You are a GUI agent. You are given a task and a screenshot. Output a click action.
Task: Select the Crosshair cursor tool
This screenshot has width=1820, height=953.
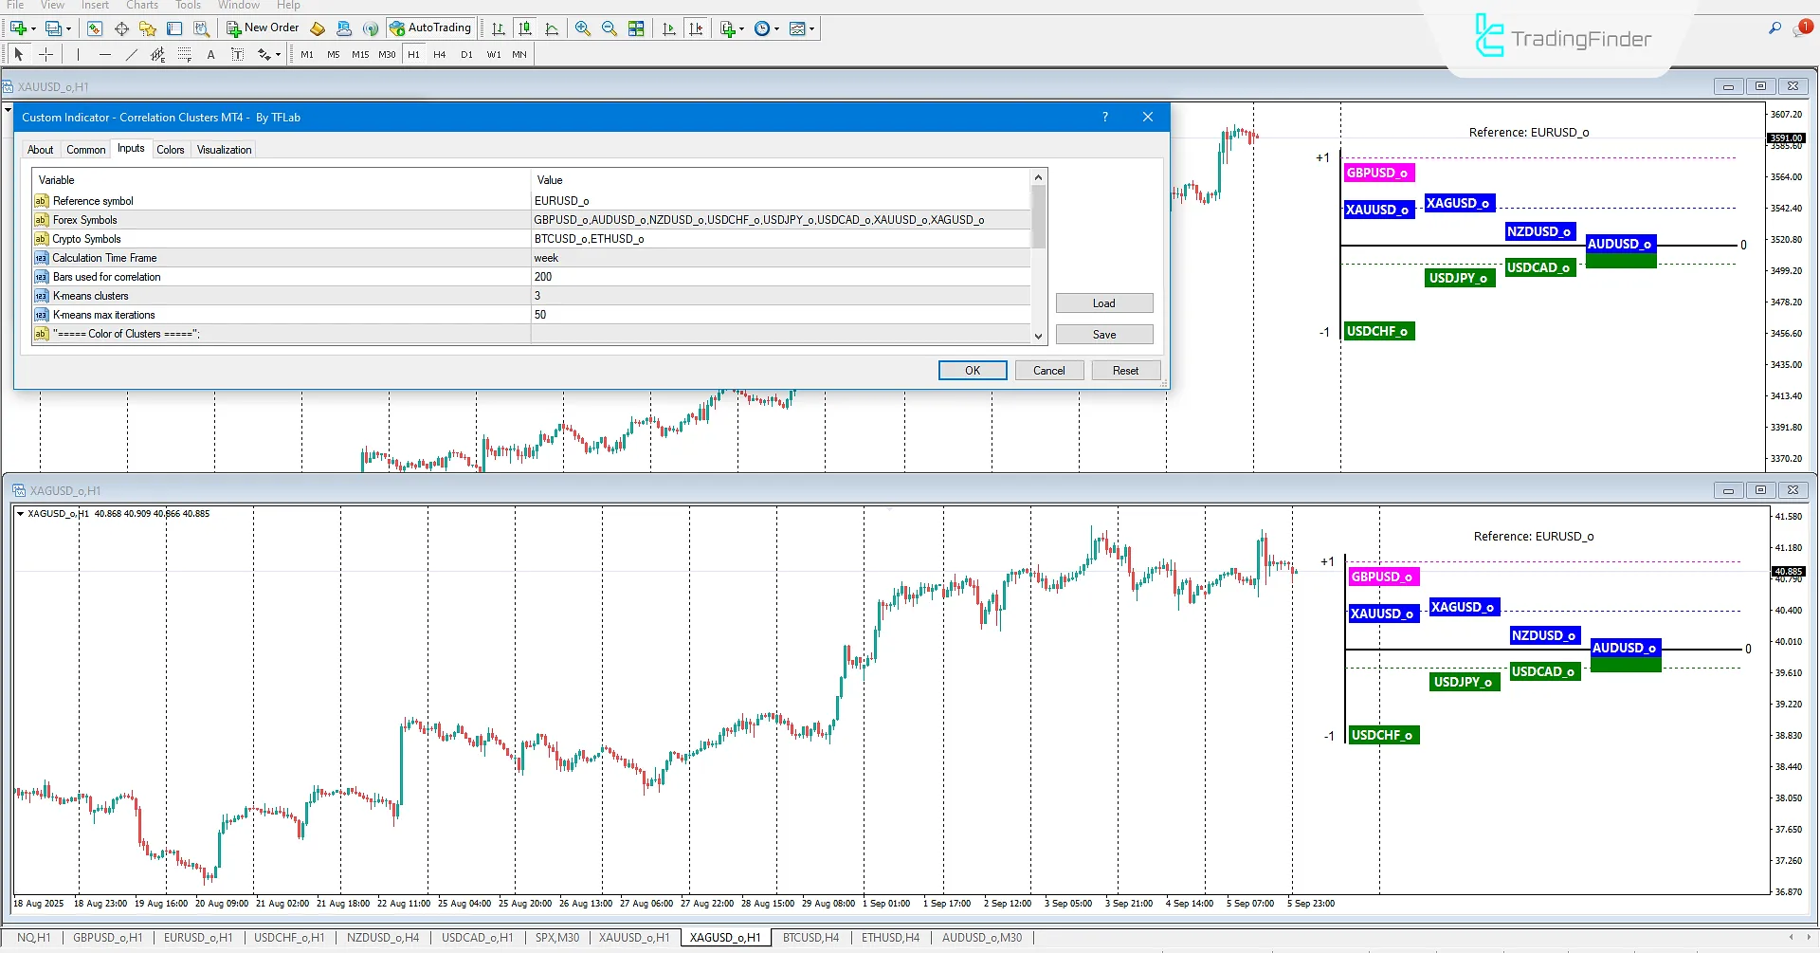(45, 54)
